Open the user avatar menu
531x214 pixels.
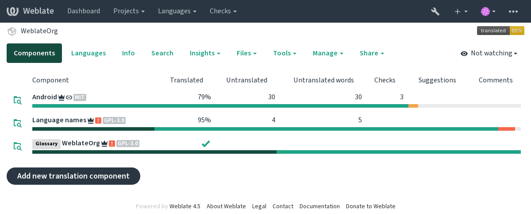tap(488, 11)
